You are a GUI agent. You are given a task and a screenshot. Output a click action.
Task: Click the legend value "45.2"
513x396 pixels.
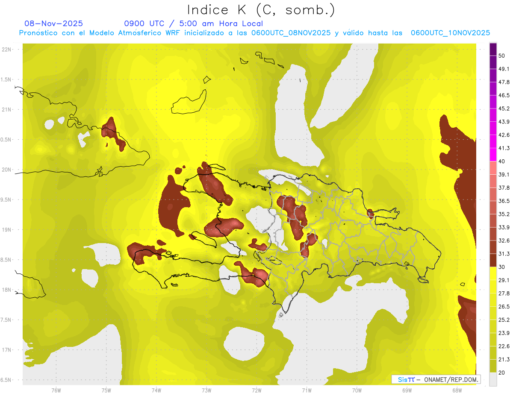[504, 109]
